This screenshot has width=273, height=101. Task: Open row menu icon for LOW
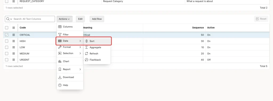point(14,47)
